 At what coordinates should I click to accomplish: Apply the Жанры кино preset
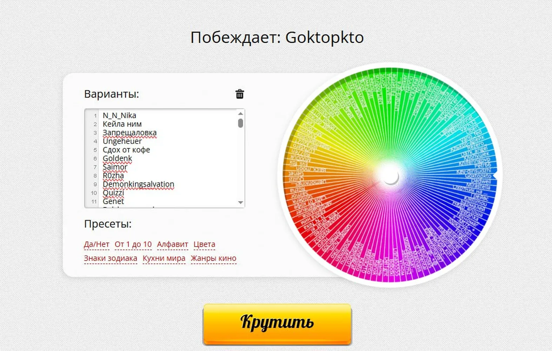click(x=213, y=258)
